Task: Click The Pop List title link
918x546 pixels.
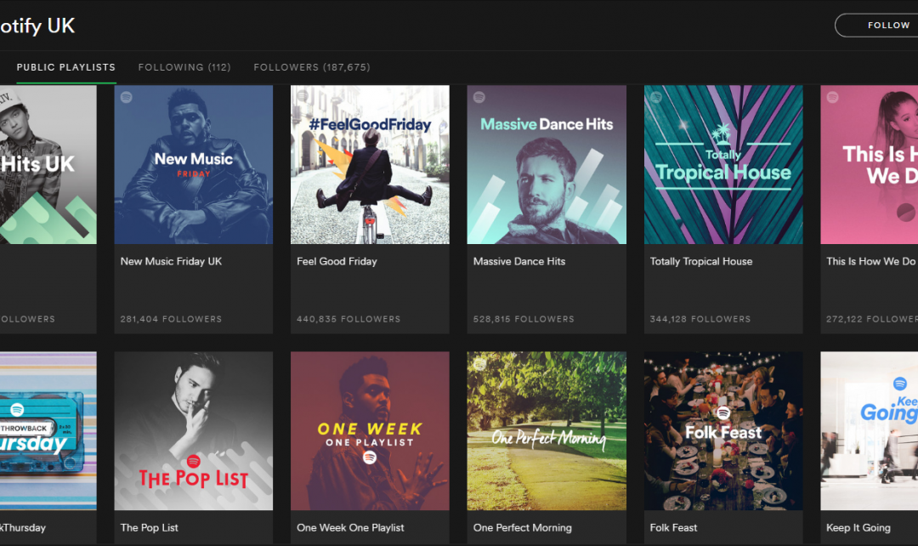Action: [150, 527]
